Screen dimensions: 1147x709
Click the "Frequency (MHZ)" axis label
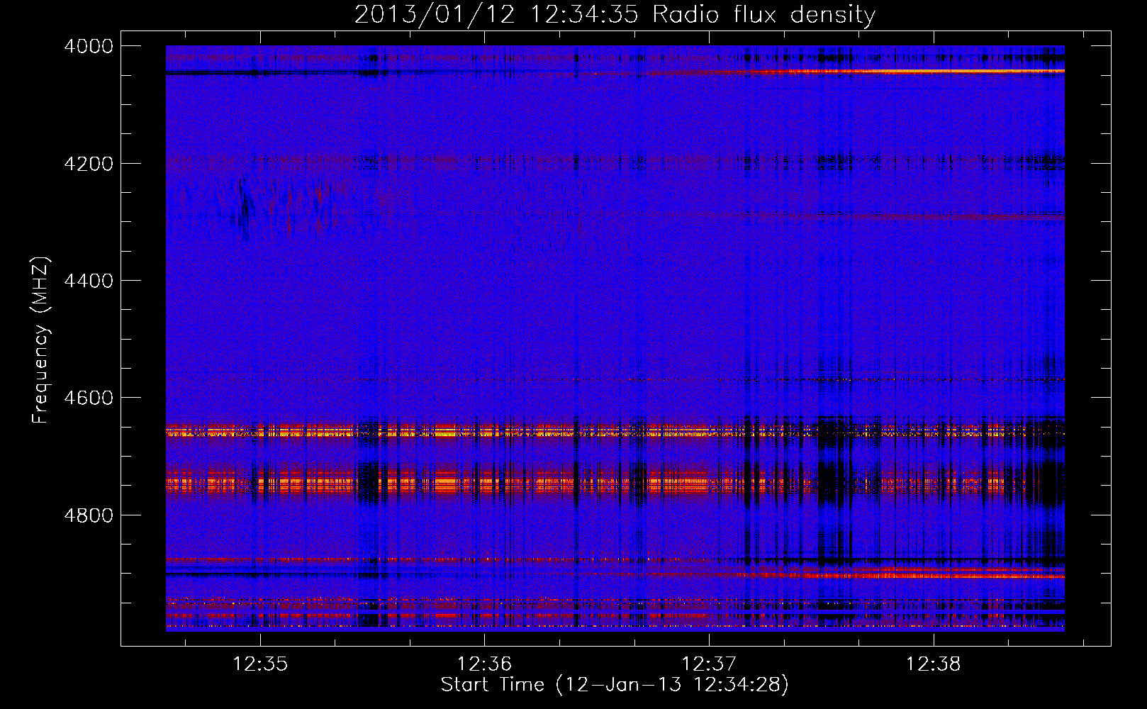[x=40, y=340]
